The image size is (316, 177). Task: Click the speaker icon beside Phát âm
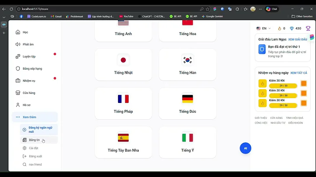tap(18, 44)
